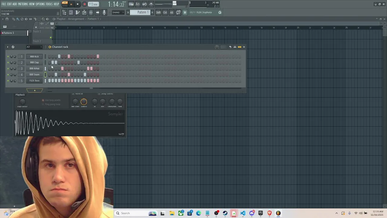Viewport: 387px width, 218px height.
Task: Select Pattern 1 in the playlist picker
Action: point(14,33)
